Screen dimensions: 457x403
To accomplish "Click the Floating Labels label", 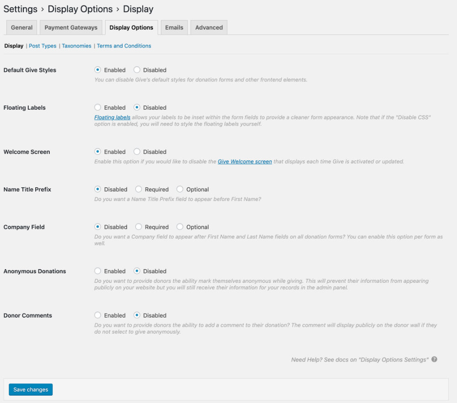I will [25, 107].
